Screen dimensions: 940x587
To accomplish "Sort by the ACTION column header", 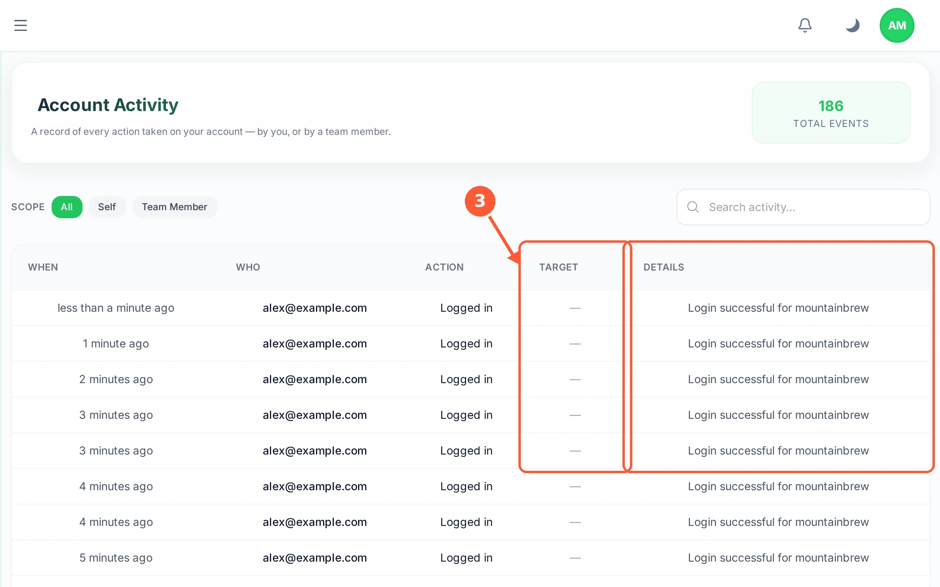I will point(444,267).
